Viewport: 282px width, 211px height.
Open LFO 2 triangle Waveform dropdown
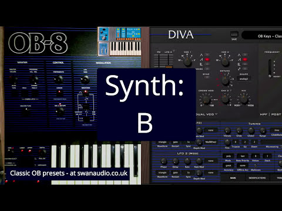tap(162, 173)
